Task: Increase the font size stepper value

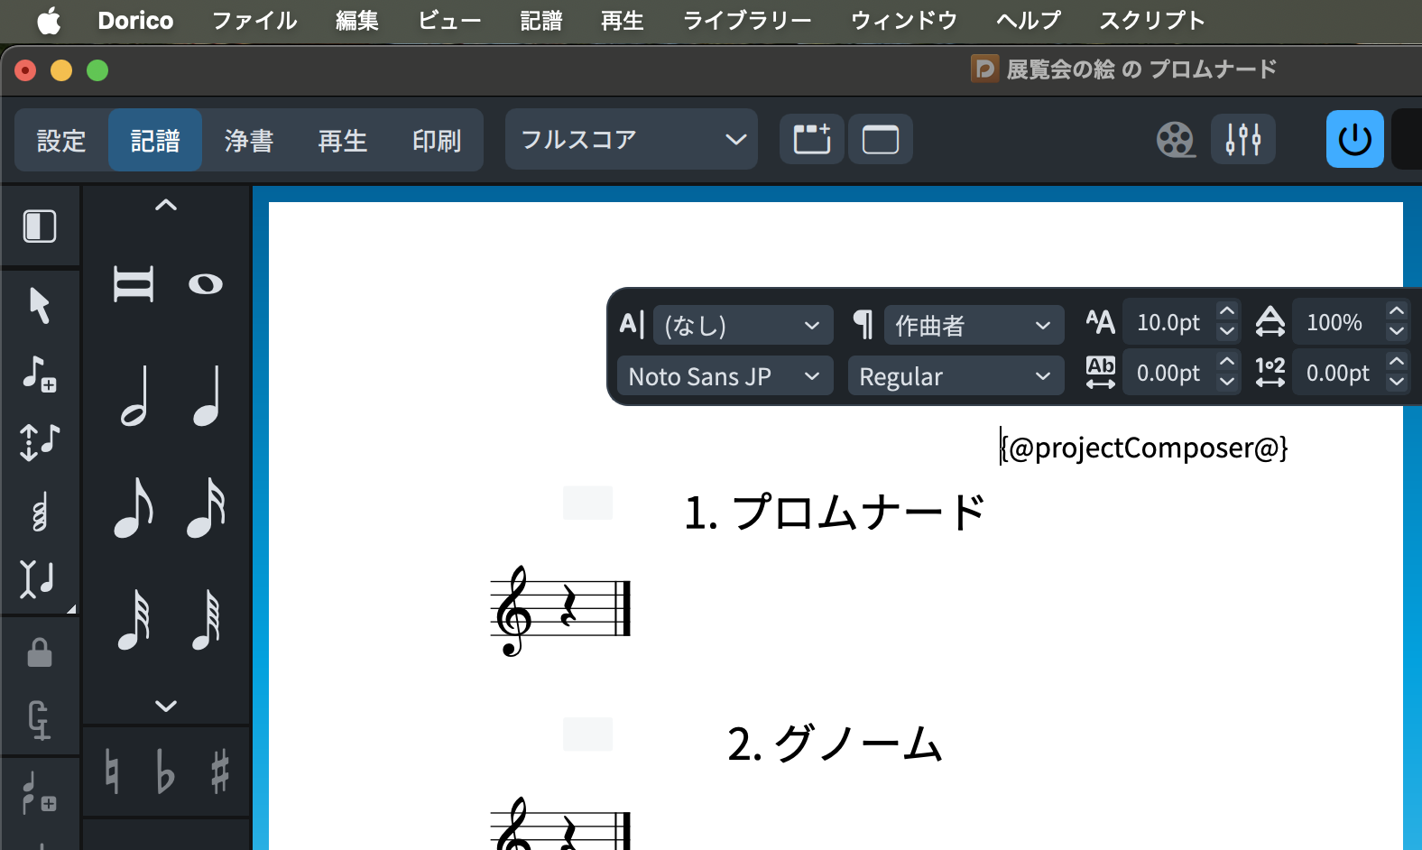Action: 1226,312
